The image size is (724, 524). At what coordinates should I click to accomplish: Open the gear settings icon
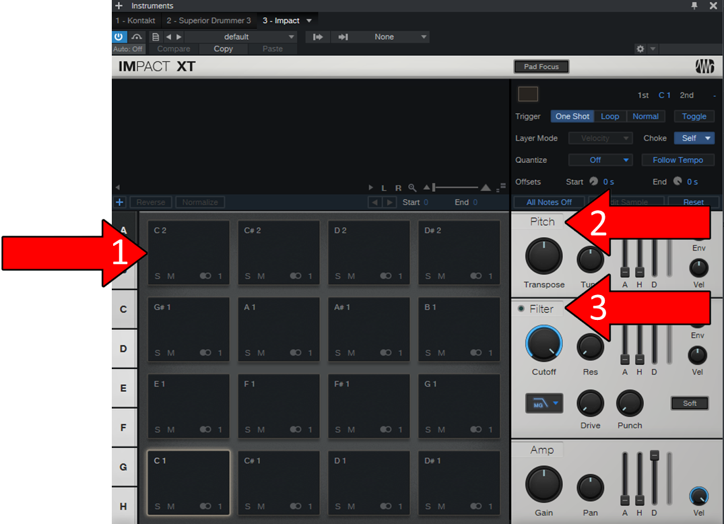click(640, 48)
